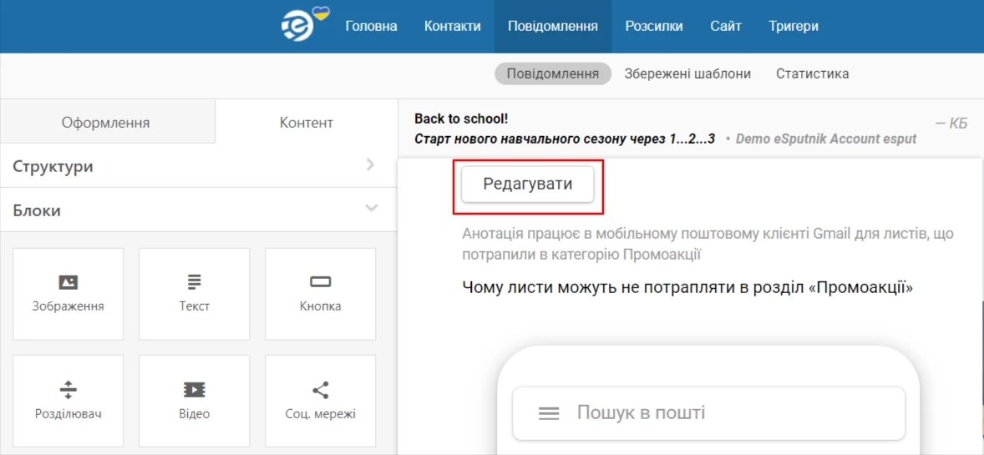Click the Пошук в пошті search field
The width and height of the screenshot is (984, 455).
click(x=709, y=413)
